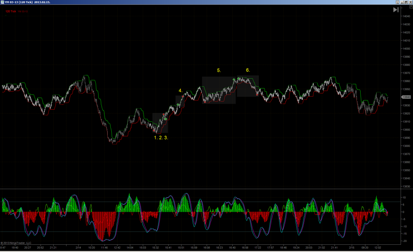The width and height of the screenshot is (413, 252).
Task: Restore down the YM 03-13 chart window
Action: (x=406, y=2)
